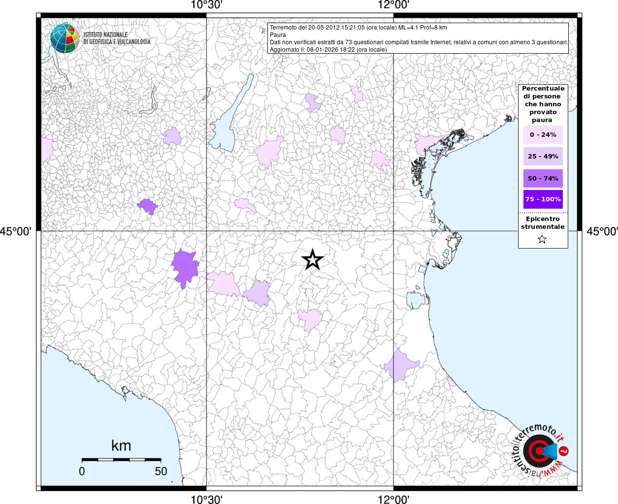Screen dimensions: 618x504
Task: Click the small purple municipality north of 45°00'
Action: click(147, 206)
